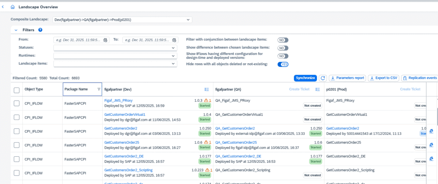The height and width of the screenshot is (184, 438).
Task: Toggle the different configuration IFlows switch
Action: click(x=283, y=56)
